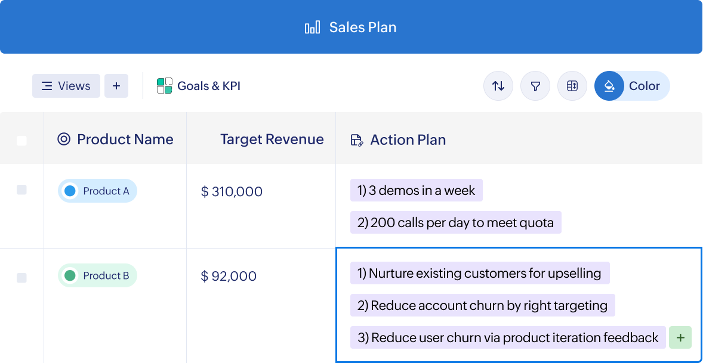Viewport: 703px width, 363px height.
Task: Toggle the select-all header checkbox
Action: [21, 141]
